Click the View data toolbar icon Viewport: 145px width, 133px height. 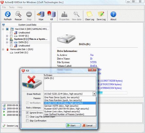[x=76, y=14]
